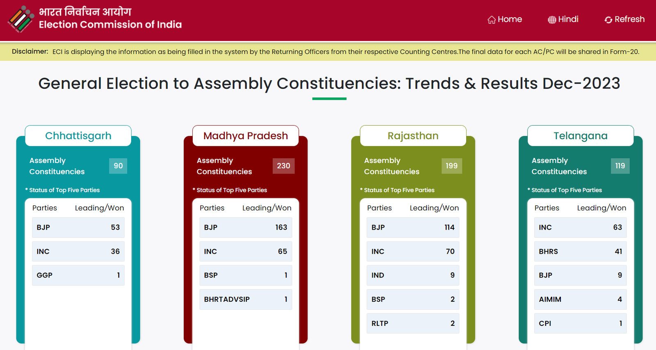The width and height of the screenshot is (656, 350).
Task: Select the AIMIM row in Telangana
Action: pos(581,299)
